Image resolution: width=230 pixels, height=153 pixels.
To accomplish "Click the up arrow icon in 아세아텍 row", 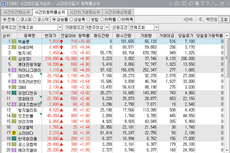I will point(61,47).
